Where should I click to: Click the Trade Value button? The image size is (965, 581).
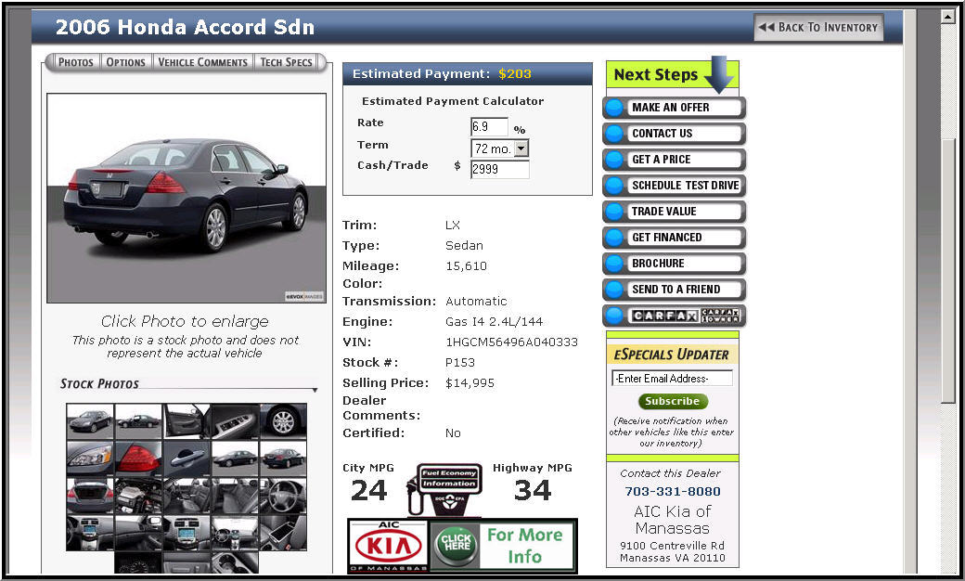tap(674, 212)
